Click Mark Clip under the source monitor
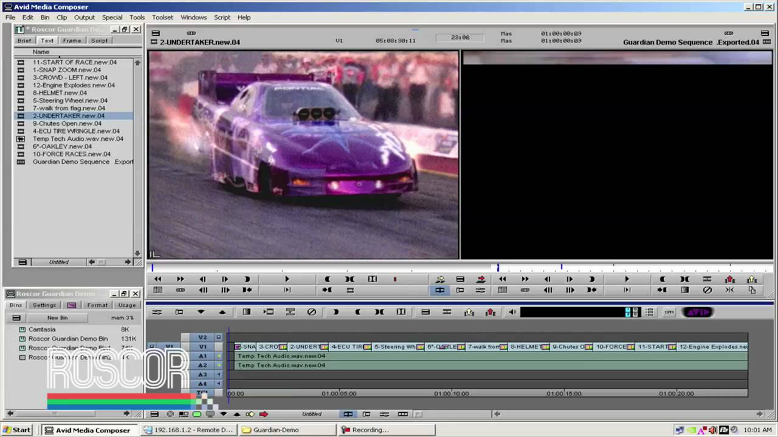This screenshot has width=778, height=437. [350, 279]
